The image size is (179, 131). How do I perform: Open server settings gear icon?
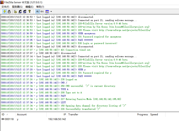[15, 12]
